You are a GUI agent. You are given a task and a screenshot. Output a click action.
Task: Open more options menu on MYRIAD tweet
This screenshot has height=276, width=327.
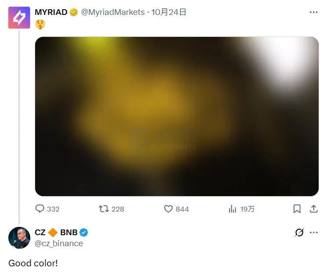pyautogui.click(x=313, y=12)
